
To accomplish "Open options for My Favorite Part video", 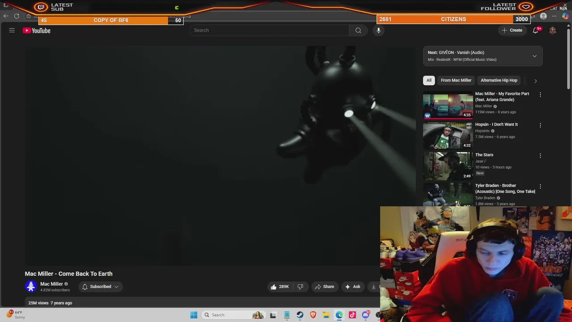I will pyautogui.click(x=540, y=94).
